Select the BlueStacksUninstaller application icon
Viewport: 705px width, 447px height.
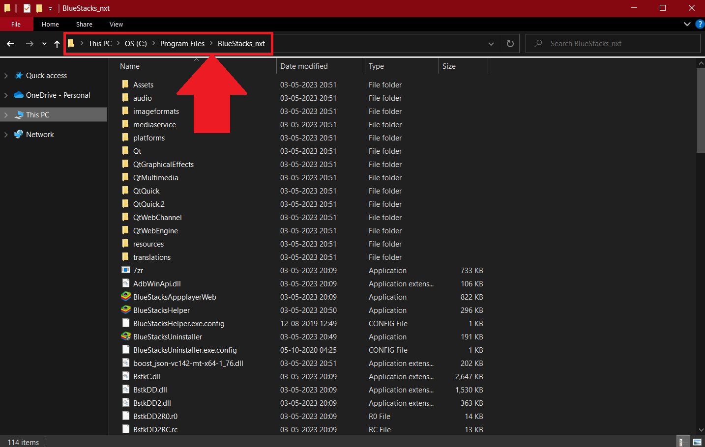pyautogui.click(x=126, y=336)
